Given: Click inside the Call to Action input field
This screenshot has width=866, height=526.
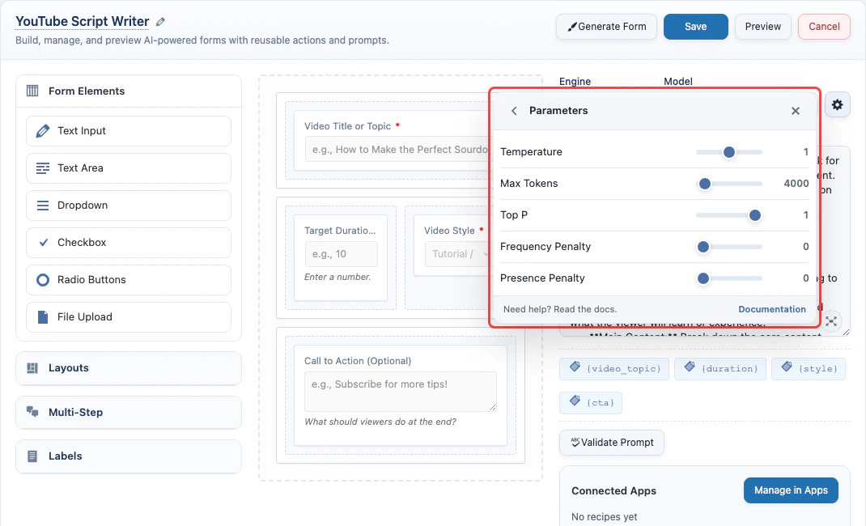Looking at the screenshot, I should click(x=400, y=391).
